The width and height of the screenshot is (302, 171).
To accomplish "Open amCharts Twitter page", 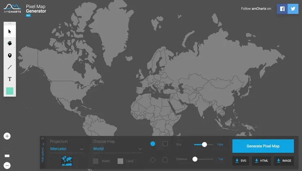I will (x=293, y=9).
